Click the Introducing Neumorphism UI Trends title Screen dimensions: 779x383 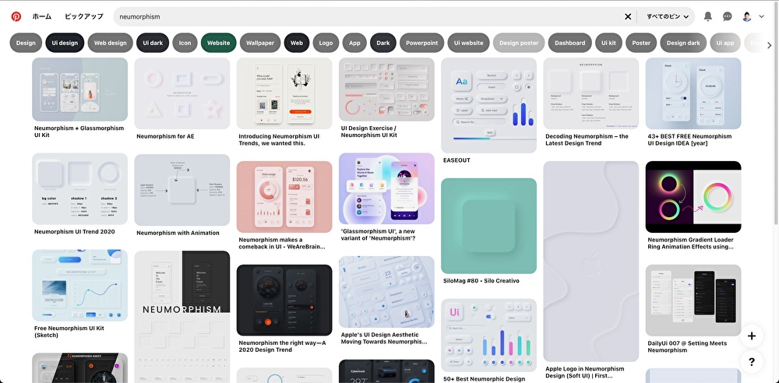(279, 139)
